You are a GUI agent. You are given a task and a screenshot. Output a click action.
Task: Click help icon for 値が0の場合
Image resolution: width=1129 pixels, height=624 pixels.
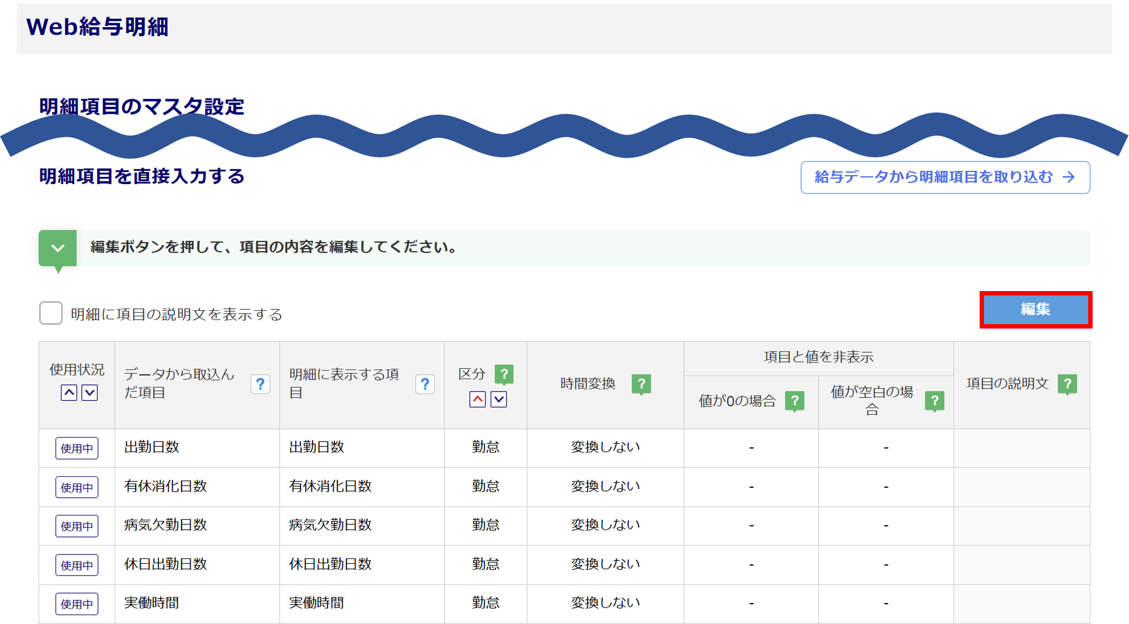coord(794,401)
